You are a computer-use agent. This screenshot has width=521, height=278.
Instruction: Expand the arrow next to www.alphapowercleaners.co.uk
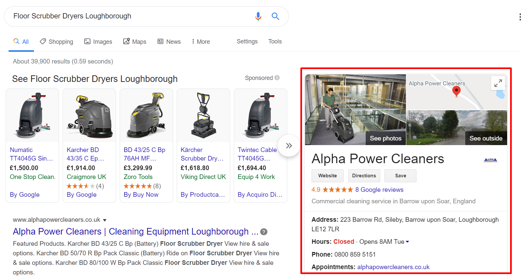105,220
